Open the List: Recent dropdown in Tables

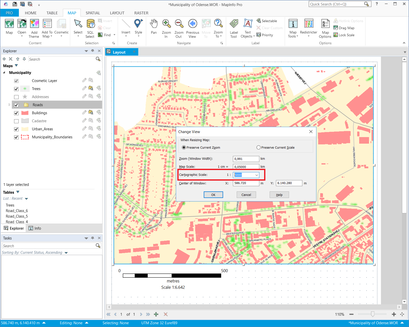pyautogui.click(x=27, y=198)
